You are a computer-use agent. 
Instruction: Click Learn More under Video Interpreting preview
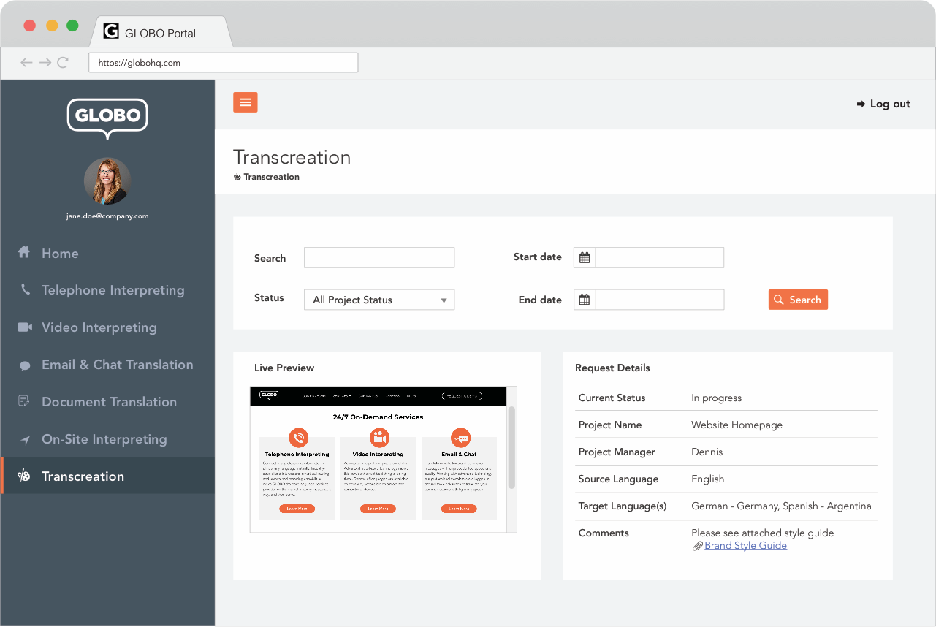tap(378, 509)
